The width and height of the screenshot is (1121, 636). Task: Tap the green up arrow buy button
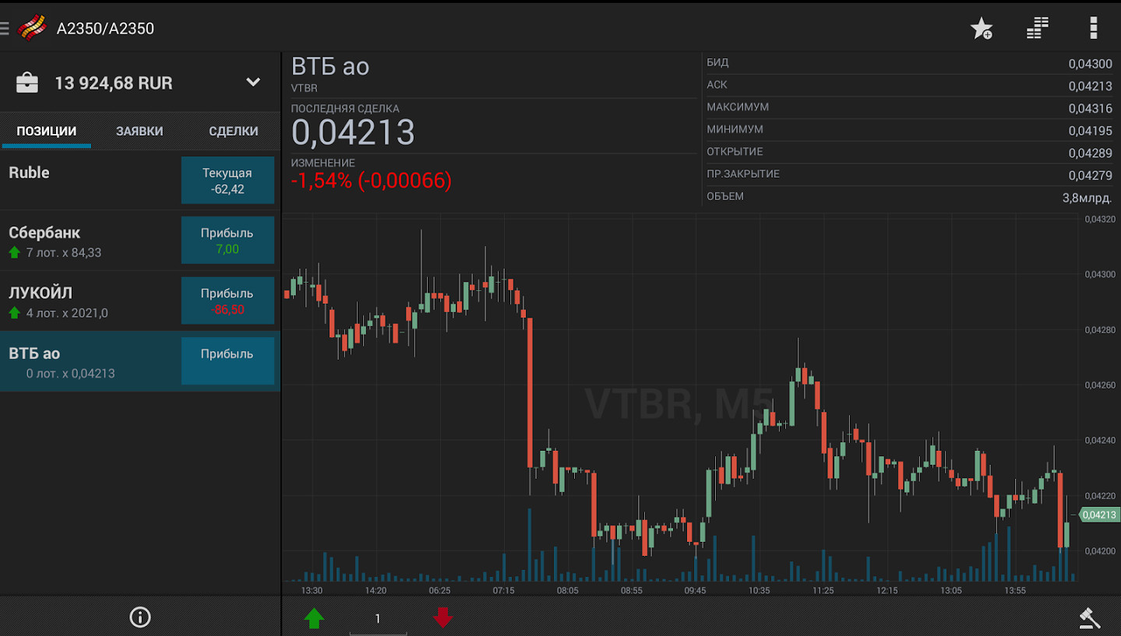click(x=314, y=618)
